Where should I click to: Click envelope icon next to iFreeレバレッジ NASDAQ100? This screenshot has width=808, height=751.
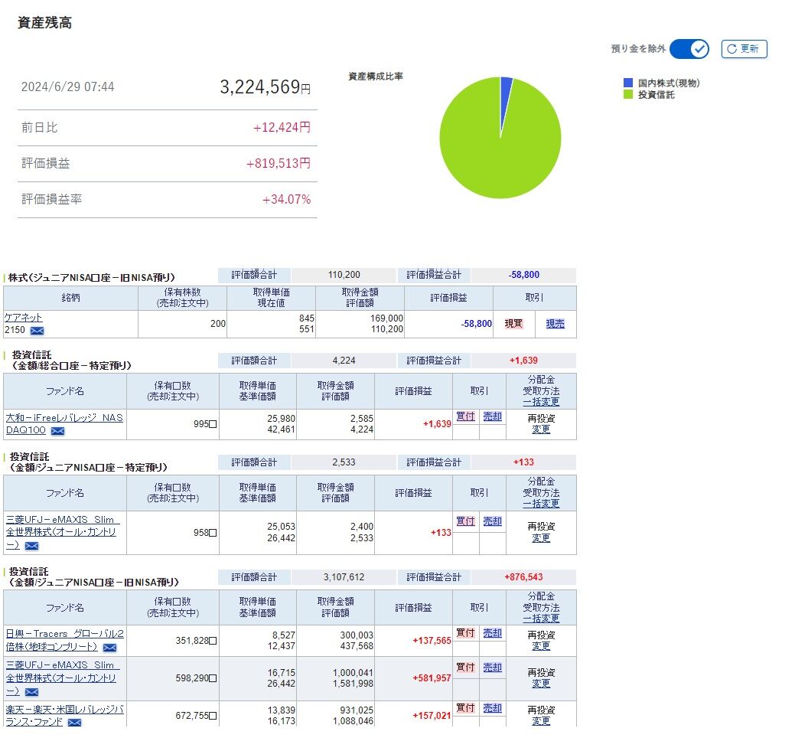(57, 431)
